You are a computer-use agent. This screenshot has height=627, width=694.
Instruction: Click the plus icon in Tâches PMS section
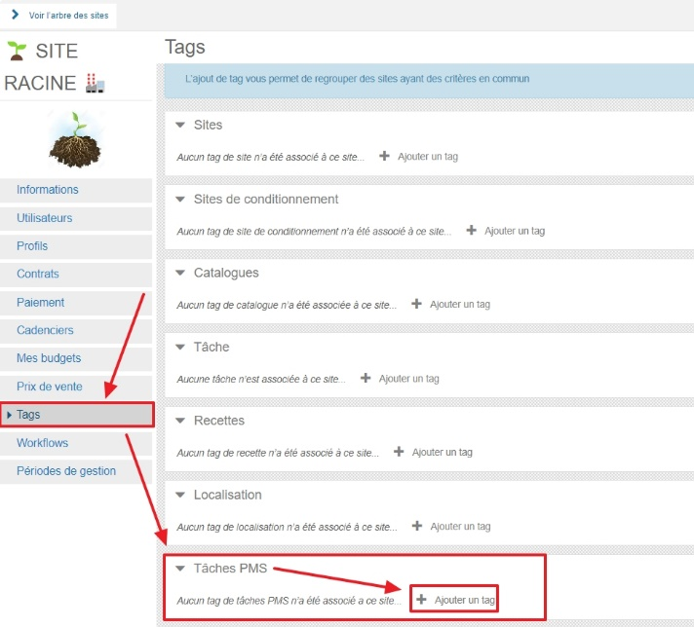click(421, 600)
